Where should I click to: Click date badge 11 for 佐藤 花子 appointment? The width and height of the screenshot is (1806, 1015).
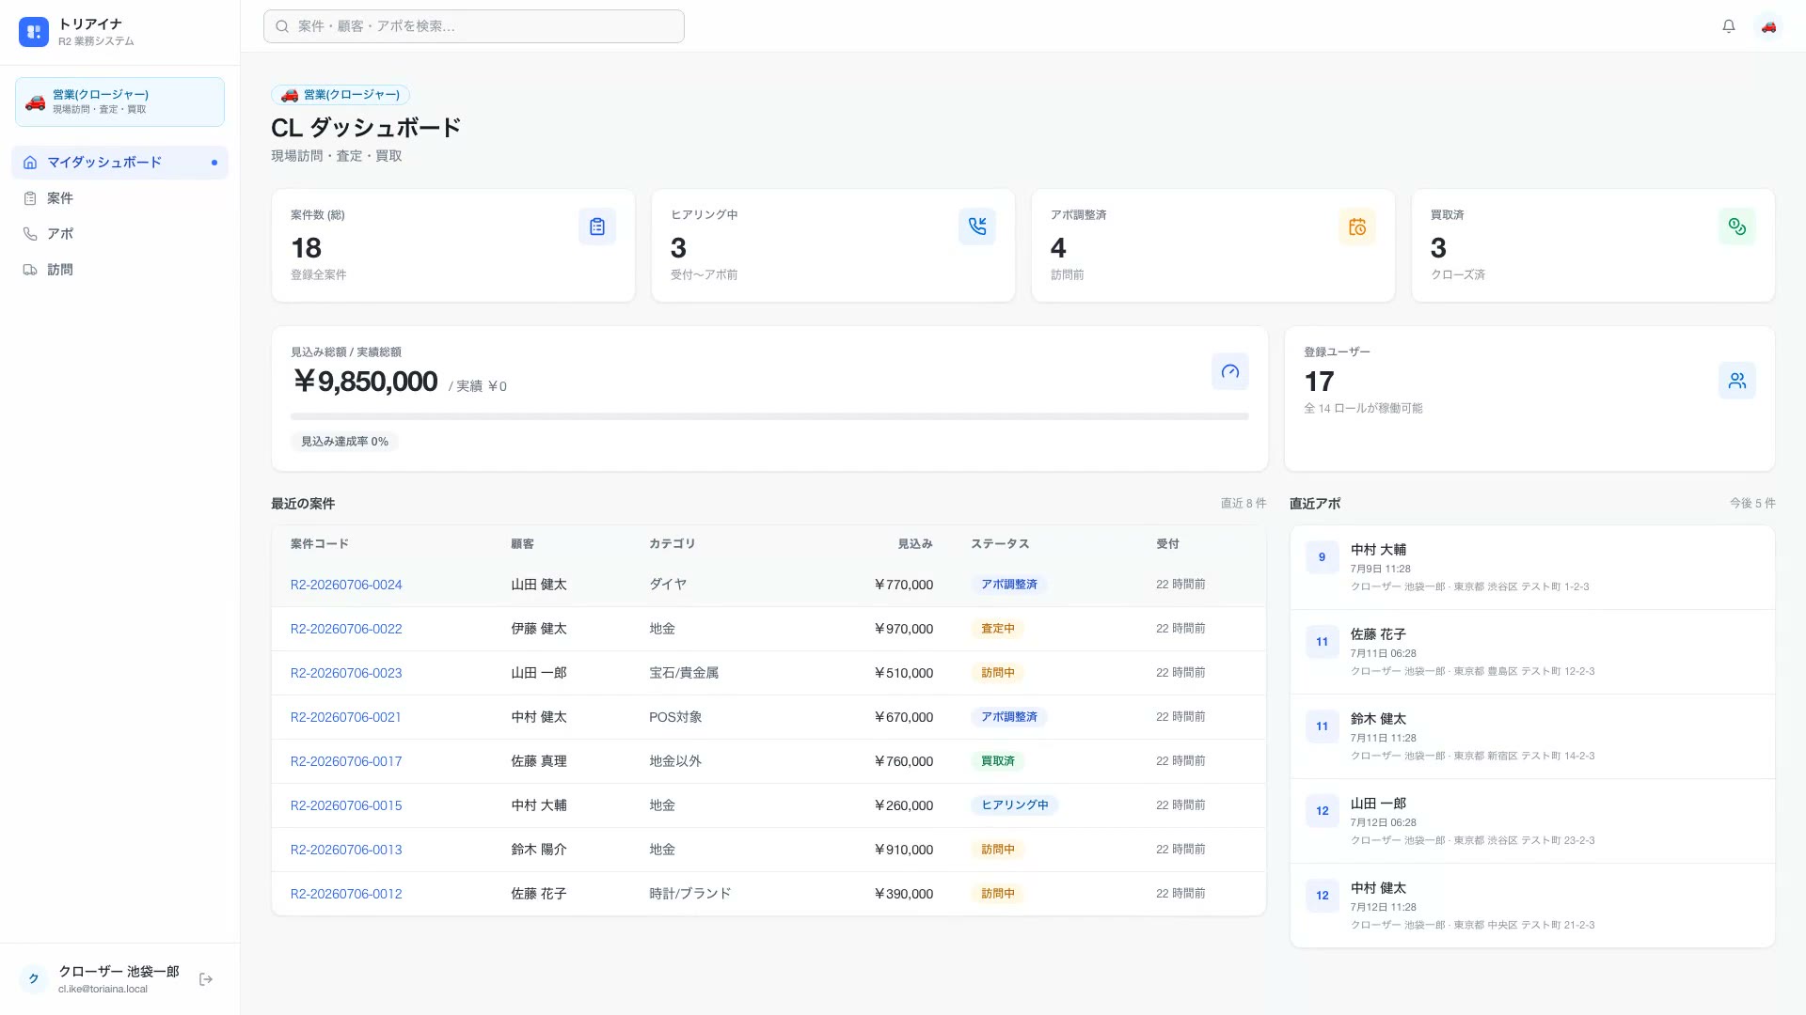click(x=1322, y=642)
